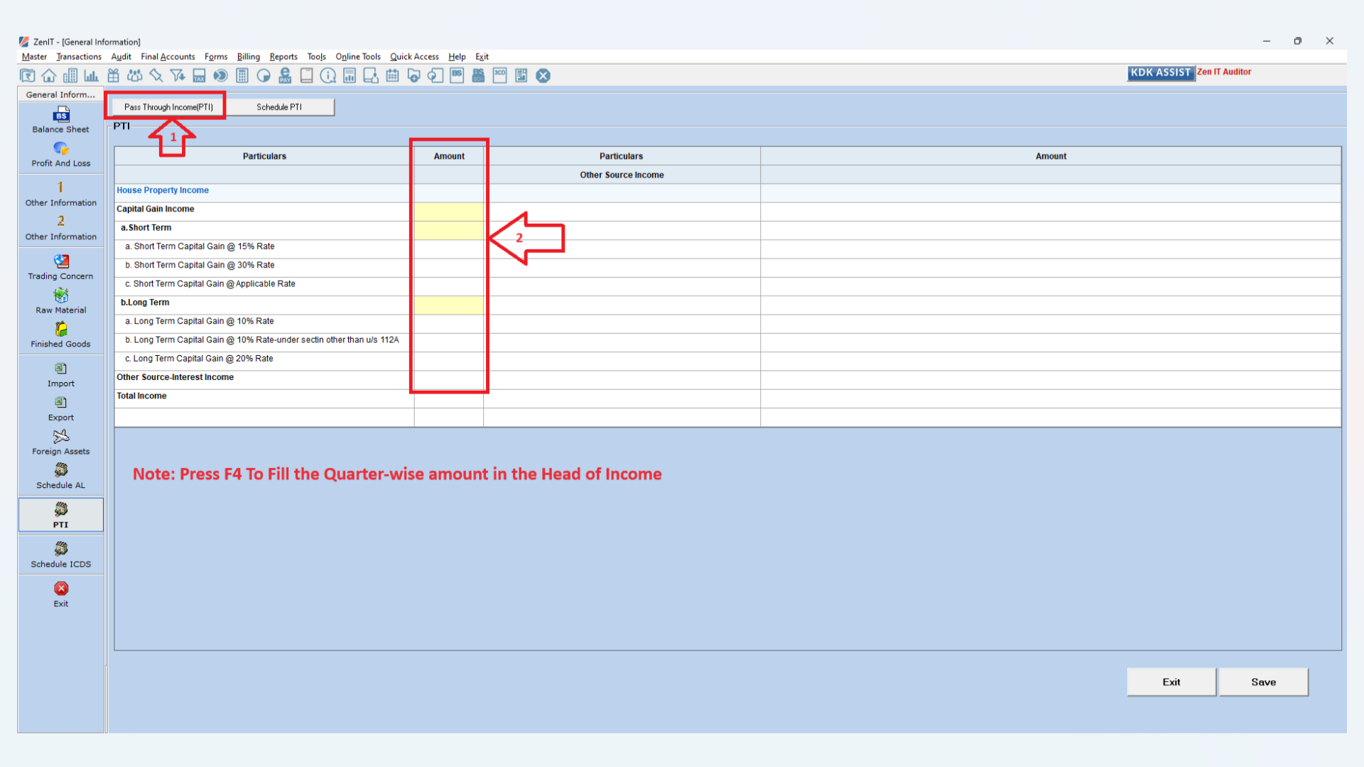Open the Tools menu

pos(317,57)
